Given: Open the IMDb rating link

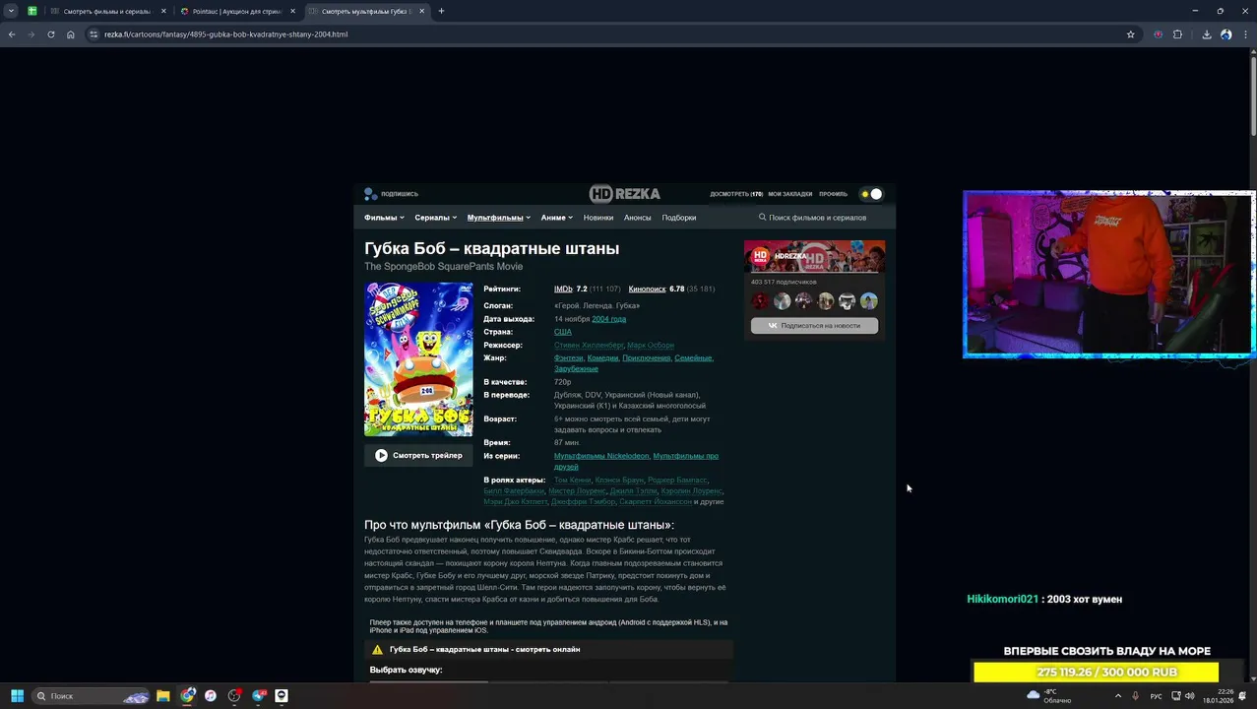Looking at the screenshot, I should click(563, 290).
